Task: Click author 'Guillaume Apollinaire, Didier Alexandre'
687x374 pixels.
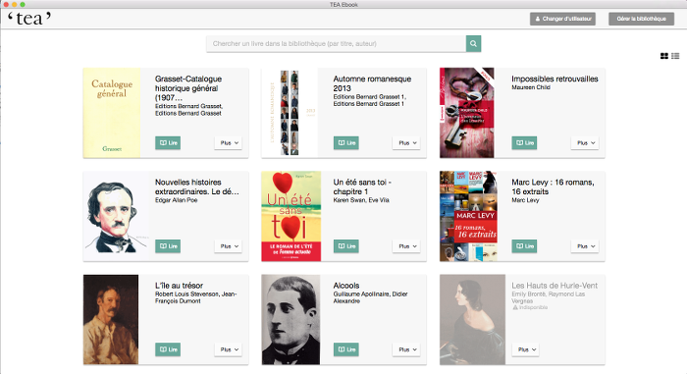Action: click(x=370, y=297)
